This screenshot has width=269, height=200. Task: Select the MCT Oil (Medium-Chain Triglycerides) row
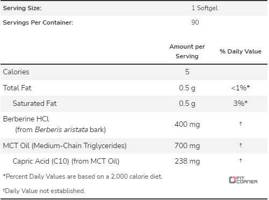click(134, 146)
